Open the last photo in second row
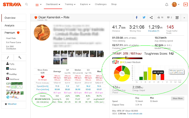The width and height of the screenshot is (189, 118). tap(64, 61)
